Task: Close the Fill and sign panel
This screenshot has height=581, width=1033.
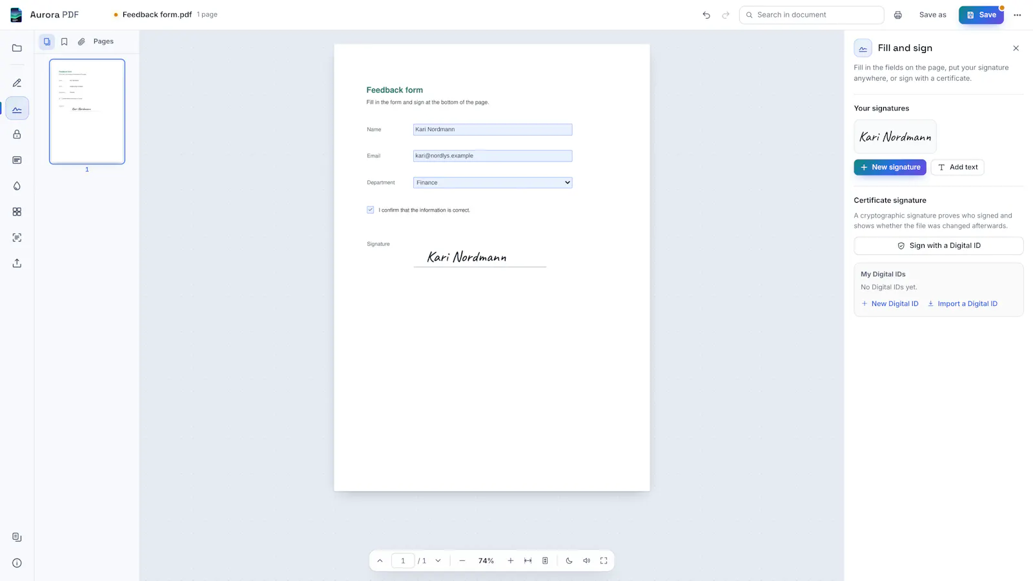Action: (x=1016, y=48)
